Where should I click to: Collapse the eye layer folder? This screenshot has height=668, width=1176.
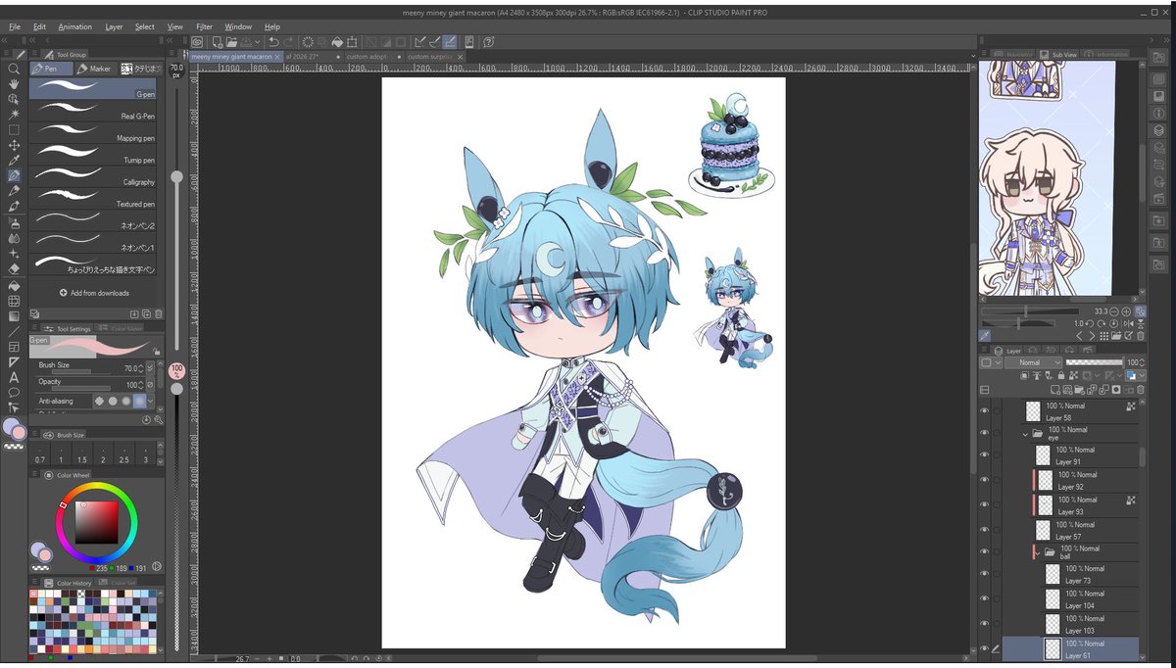[x=1026, y=433]
